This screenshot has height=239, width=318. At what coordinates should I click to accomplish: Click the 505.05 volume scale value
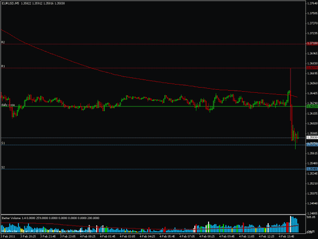[x=311, y=217]
